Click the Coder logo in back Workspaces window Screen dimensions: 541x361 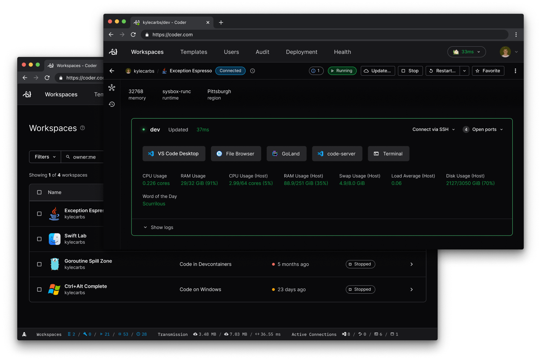point(27,94)
